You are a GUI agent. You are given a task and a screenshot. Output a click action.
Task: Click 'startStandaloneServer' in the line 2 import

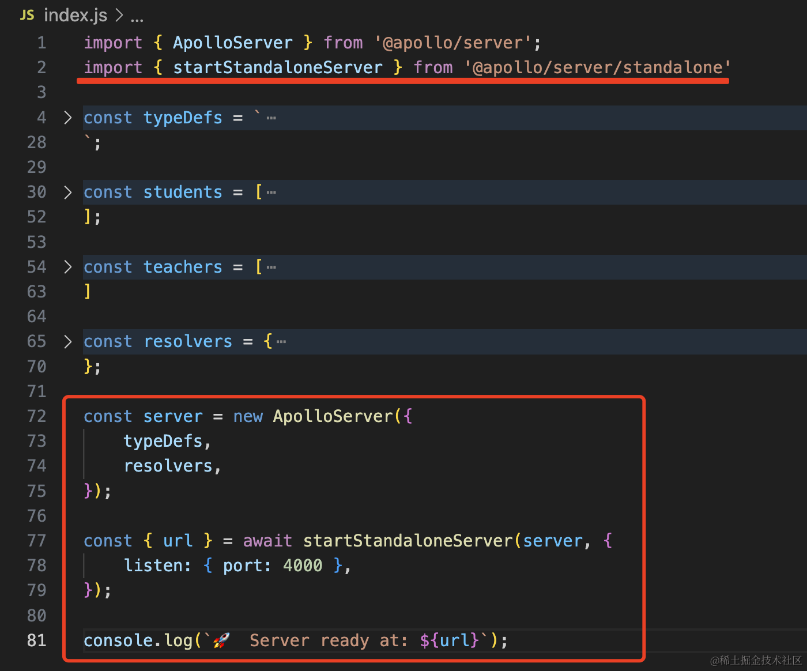tap(278, 67)
